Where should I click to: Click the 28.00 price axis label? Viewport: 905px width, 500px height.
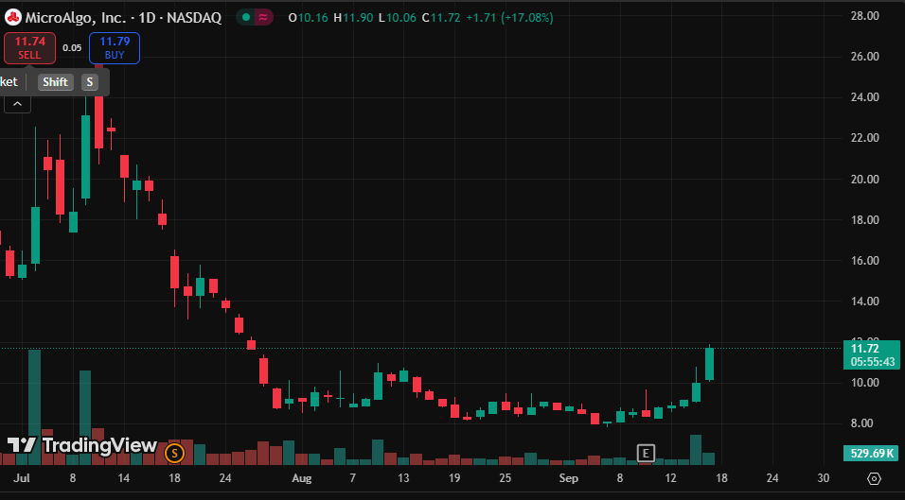coord(864,15)
